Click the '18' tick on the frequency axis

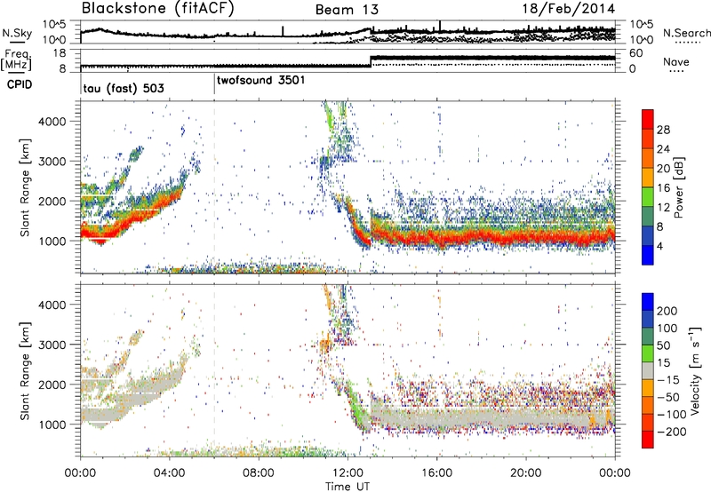pyautogui.click(x=60, y=53)
